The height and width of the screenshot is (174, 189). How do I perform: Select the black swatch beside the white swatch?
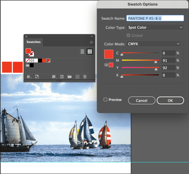tap(40, 60)
